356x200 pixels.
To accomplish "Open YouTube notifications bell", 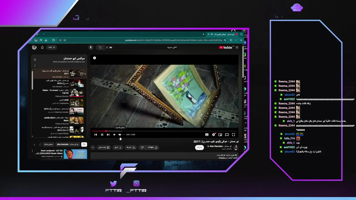I will click(42, 47).
